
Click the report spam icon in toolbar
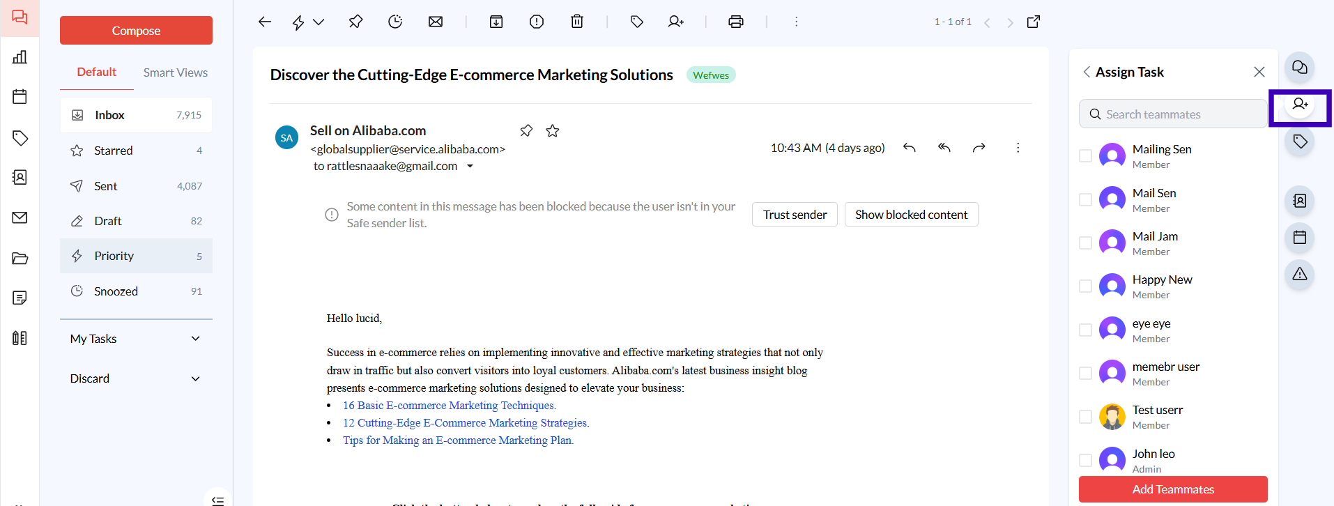click(x=537, y=22)
